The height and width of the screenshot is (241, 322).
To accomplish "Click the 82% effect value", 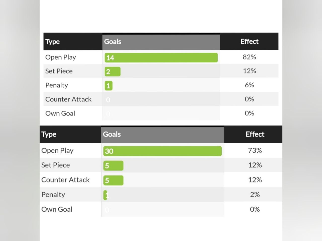I will [249, 57].
